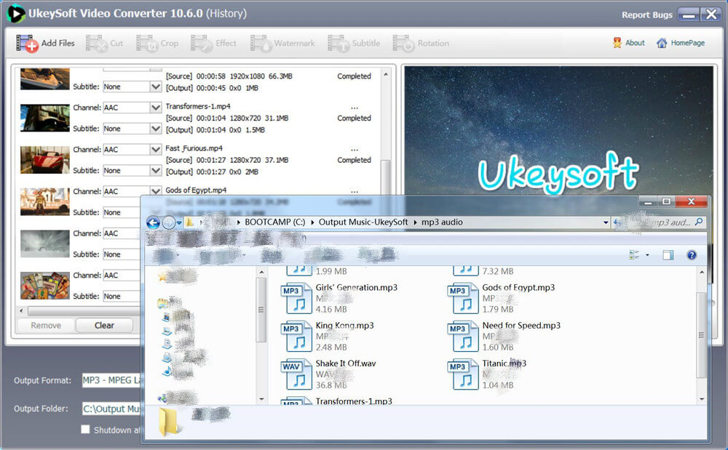Click options dots for Transformers-1.mp4
The width and height of the screenshot is (728, 450).
pos(355,108)
